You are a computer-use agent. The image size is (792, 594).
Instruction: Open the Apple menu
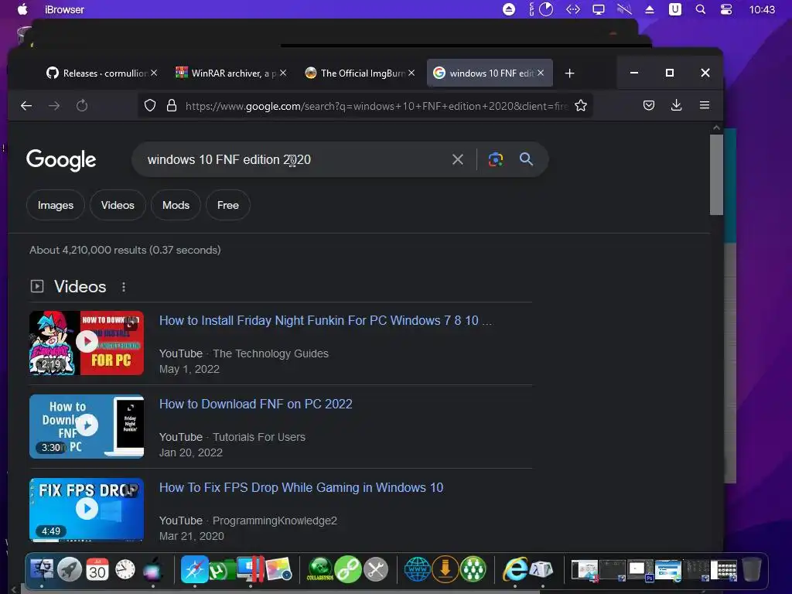[x=22, y=9]
